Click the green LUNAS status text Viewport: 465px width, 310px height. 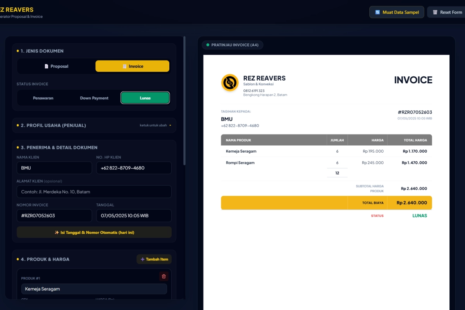pos(420,216)
